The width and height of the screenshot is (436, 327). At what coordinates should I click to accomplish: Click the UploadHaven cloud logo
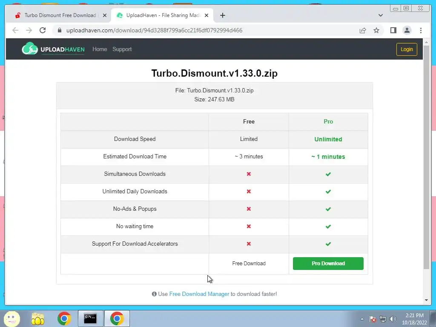(x=53, y=49)
